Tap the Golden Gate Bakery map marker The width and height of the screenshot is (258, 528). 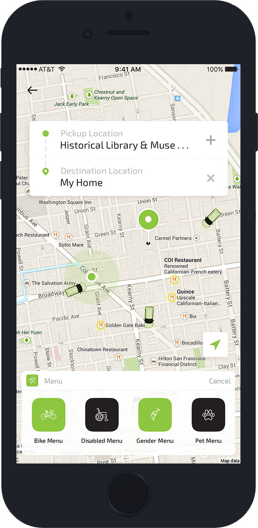101,325
